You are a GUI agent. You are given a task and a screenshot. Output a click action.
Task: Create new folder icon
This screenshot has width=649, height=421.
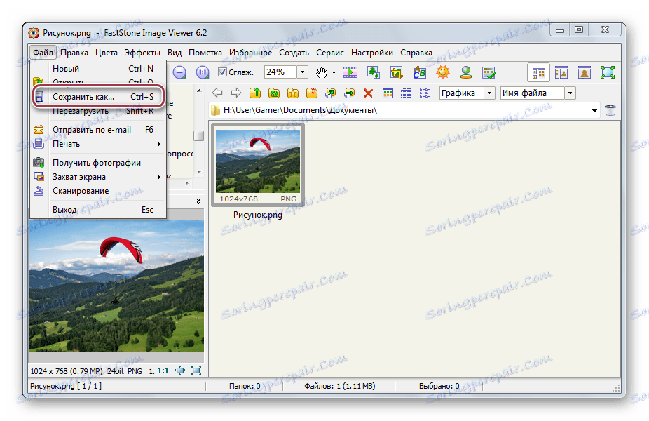coord(312,93)
